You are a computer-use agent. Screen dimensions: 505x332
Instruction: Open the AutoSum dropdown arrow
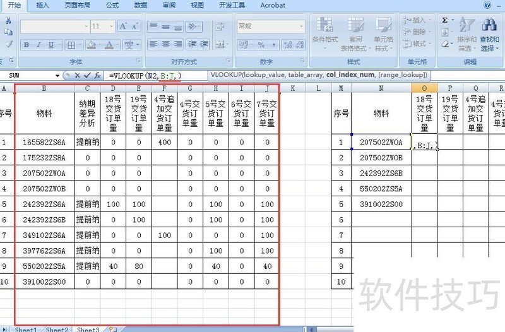click(x=453, y=20)
